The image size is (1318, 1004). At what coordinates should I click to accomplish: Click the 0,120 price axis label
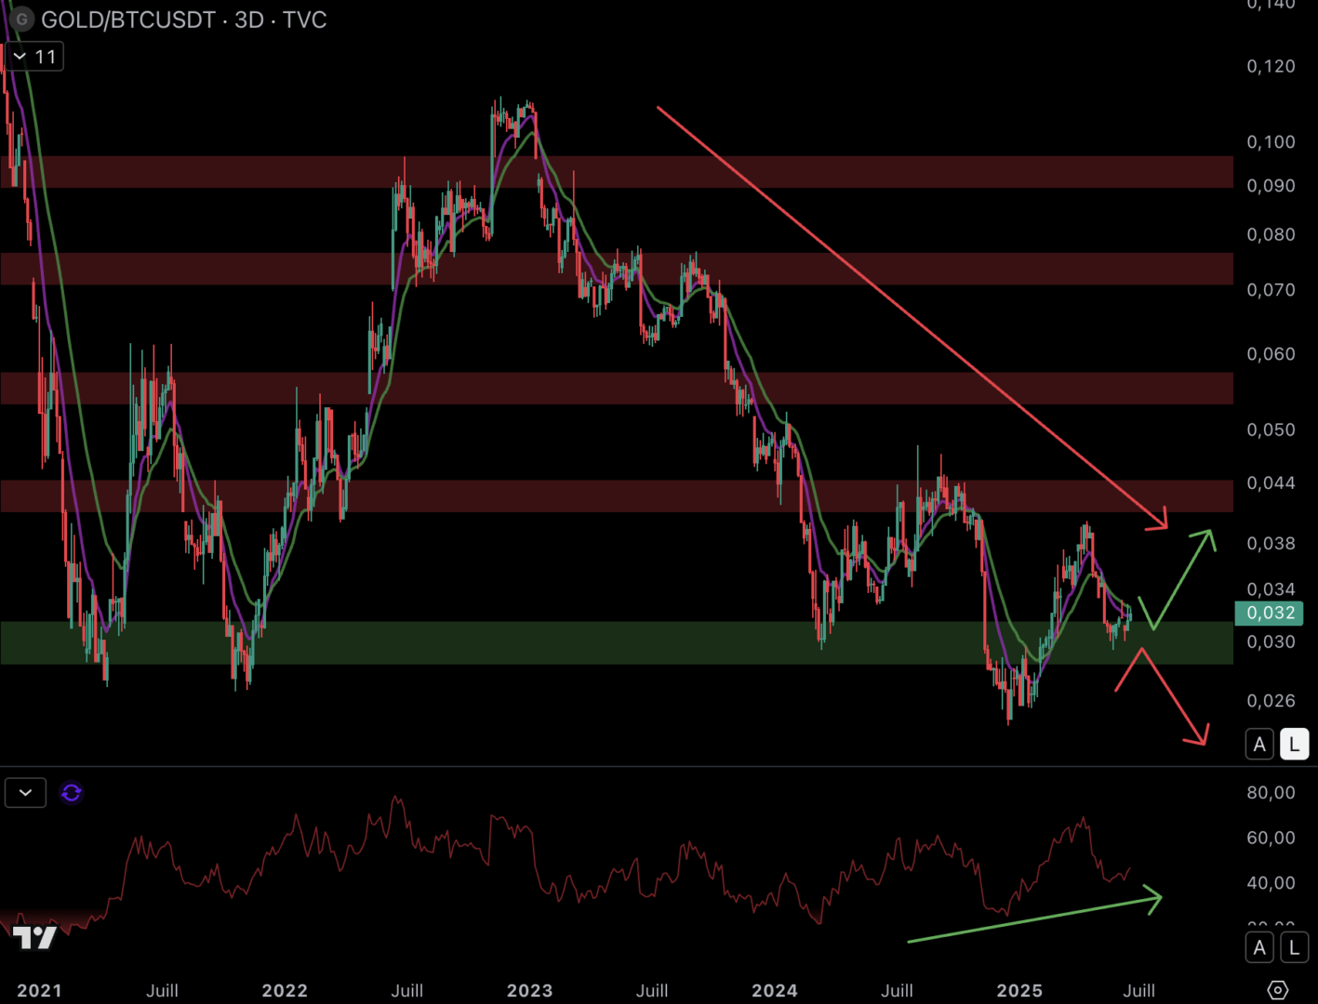1271,66
